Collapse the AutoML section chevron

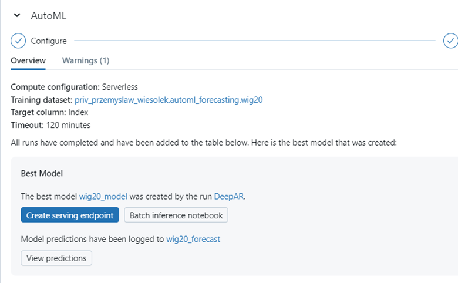(17, 15)
